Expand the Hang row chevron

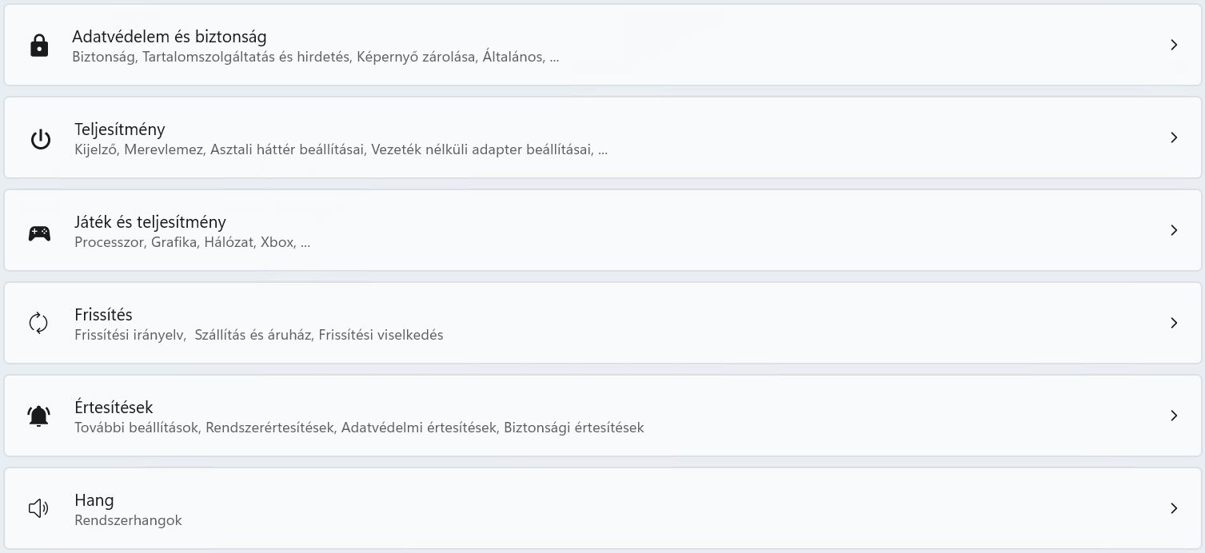tap(1174, 508)
